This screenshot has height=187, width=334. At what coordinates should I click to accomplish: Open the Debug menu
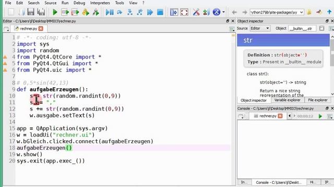(79, 3)
